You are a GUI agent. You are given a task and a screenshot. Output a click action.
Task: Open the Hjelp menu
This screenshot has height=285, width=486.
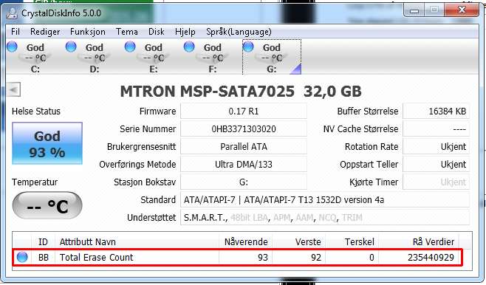[x=185, y=32]
